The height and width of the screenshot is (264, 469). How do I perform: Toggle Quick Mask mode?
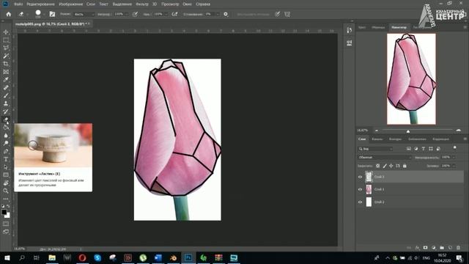click(x=6, y=224)
